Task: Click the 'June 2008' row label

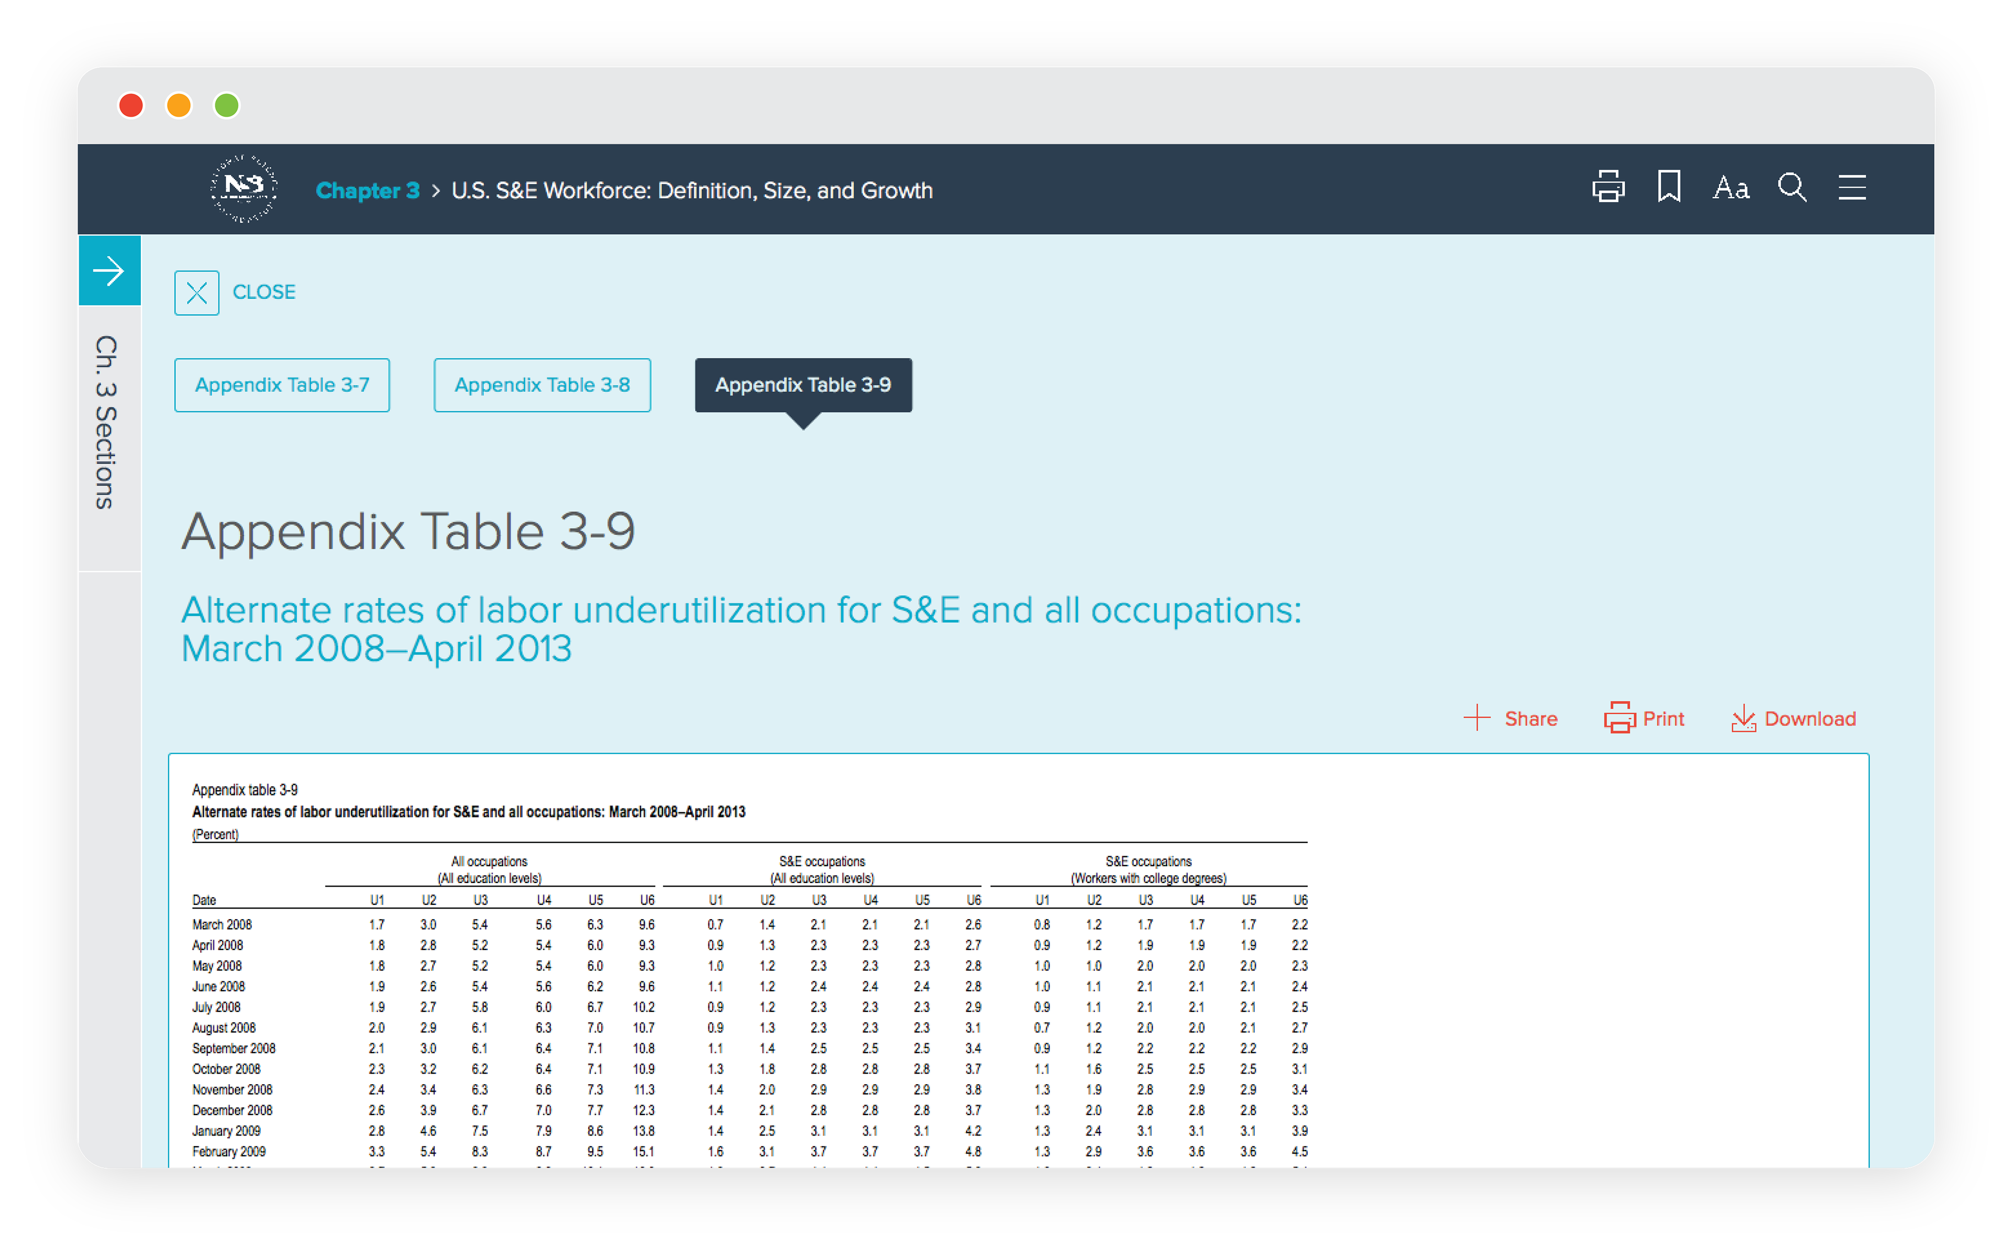Action: pos(218,987)
